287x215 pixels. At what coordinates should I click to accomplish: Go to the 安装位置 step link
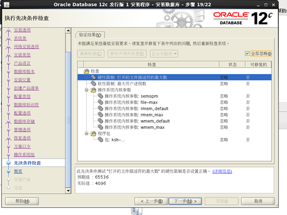tap(22, 80)
